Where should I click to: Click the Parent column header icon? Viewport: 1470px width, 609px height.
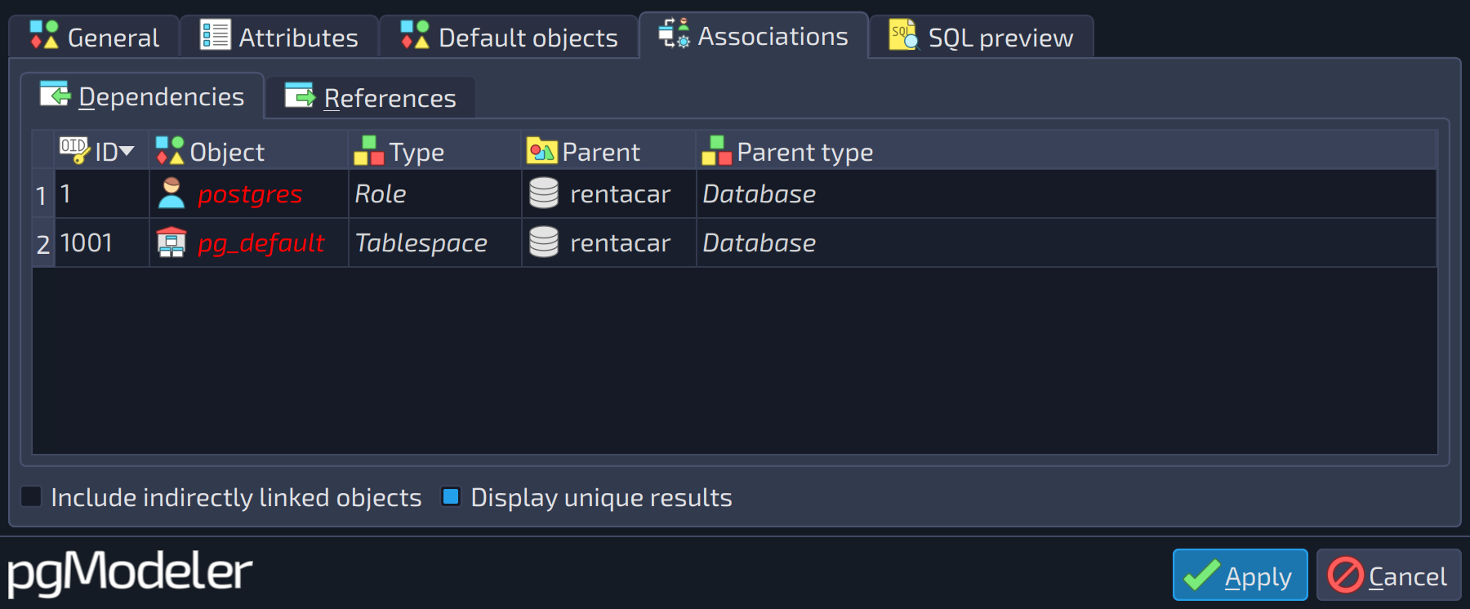pos(542,151)
